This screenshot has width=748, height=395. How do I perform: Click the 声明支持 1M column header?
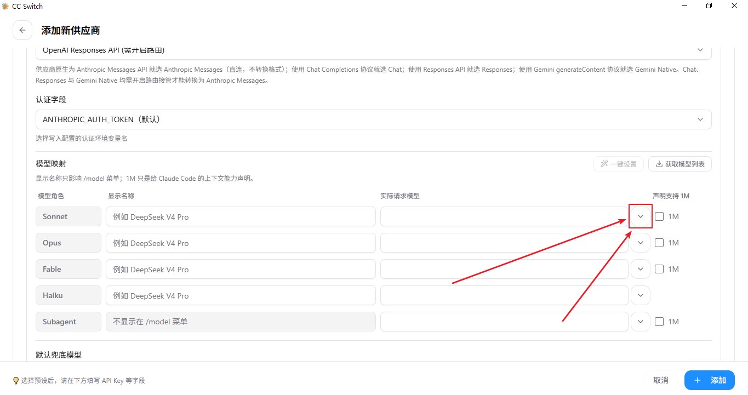tap(671, 196)
